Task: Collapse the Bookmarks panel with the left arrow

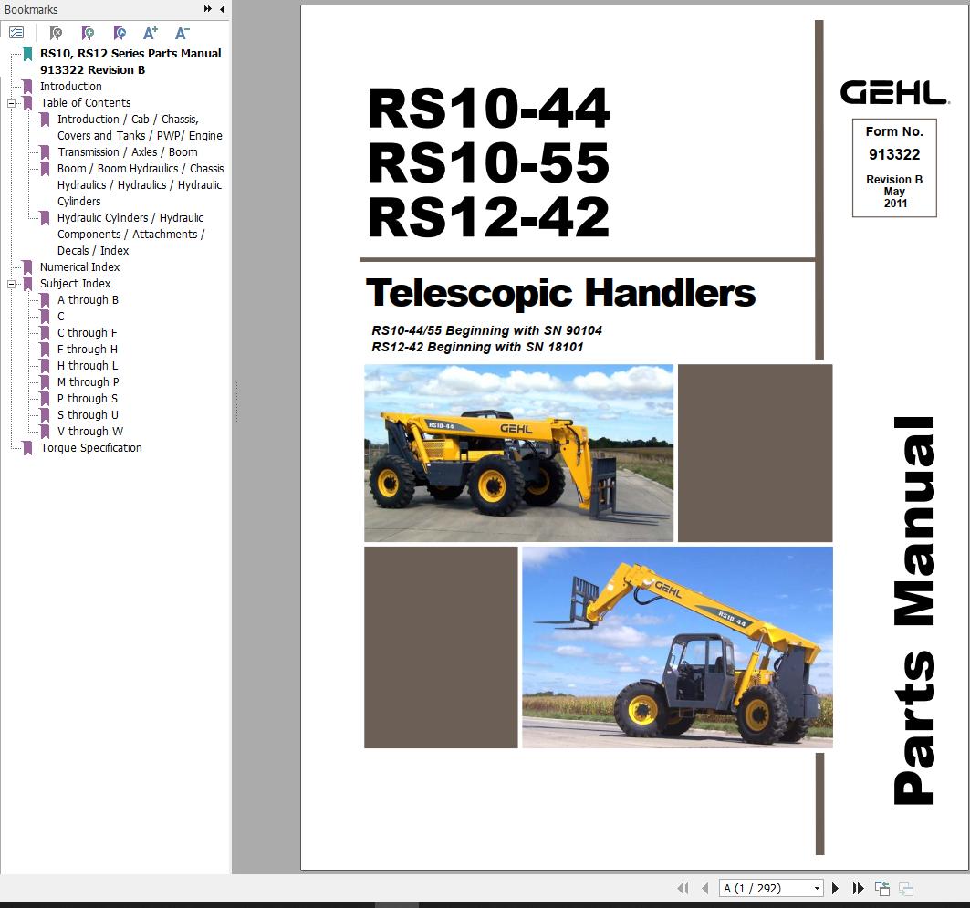Action: (222, 9)
